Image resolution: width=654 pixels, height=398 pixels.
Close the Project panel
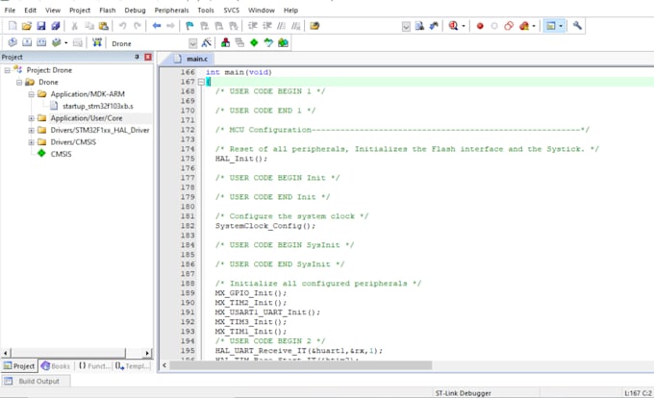pyautogui.click(x=148, y=57)
